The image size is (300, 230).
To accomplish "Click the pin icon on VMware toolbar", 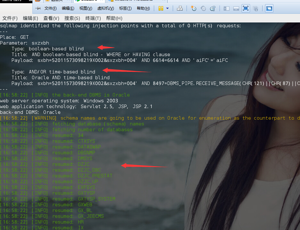I will 38,8.
